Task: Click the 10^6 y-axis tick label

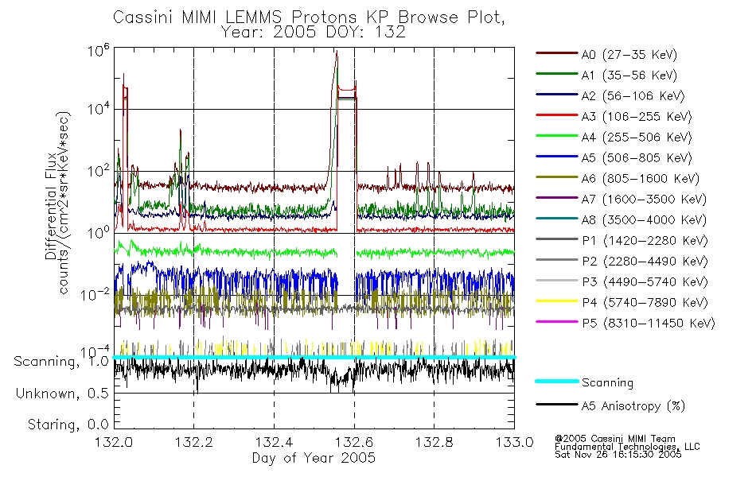Action: pyautogui.click(x=99, y=49)
